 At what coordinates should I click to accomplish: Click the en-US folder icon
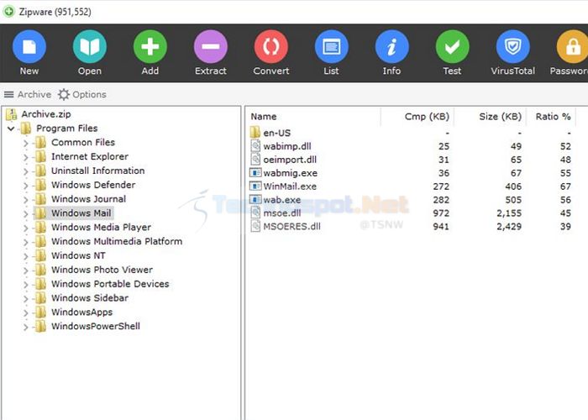(255, 132)
